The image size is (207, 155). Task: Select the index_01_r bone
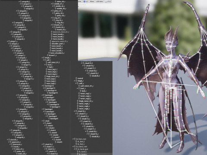(20, 149)
